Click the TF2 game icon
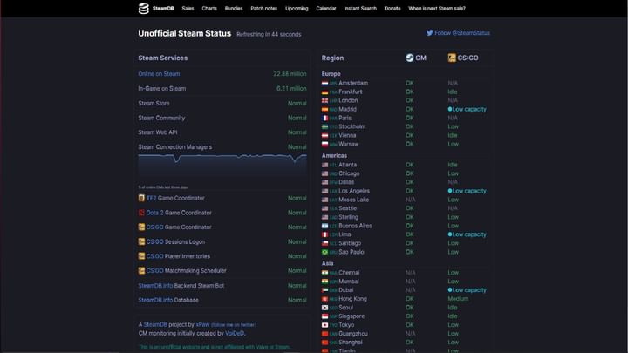Viewport: 628px width, 353px height. tap(140, 198)
